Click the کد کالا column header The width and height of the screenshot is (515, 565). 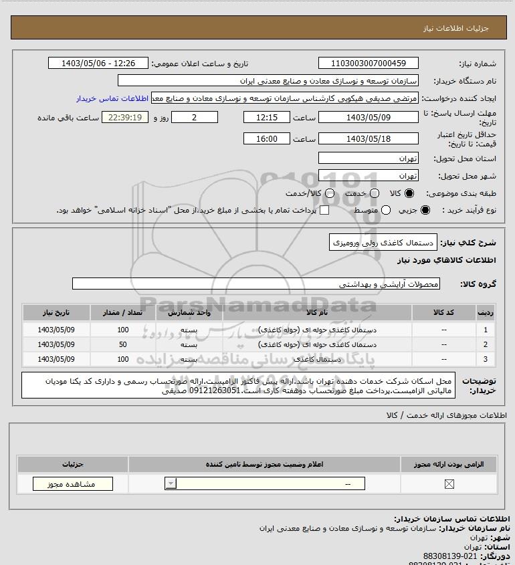pyautogui.click(x=443, y=312)
